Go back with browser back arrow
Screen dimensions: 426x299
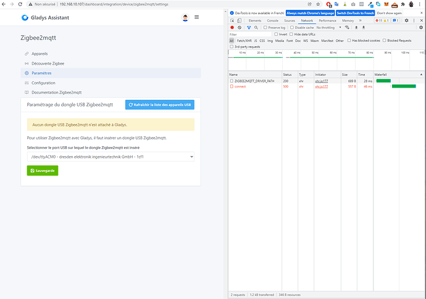4,4
